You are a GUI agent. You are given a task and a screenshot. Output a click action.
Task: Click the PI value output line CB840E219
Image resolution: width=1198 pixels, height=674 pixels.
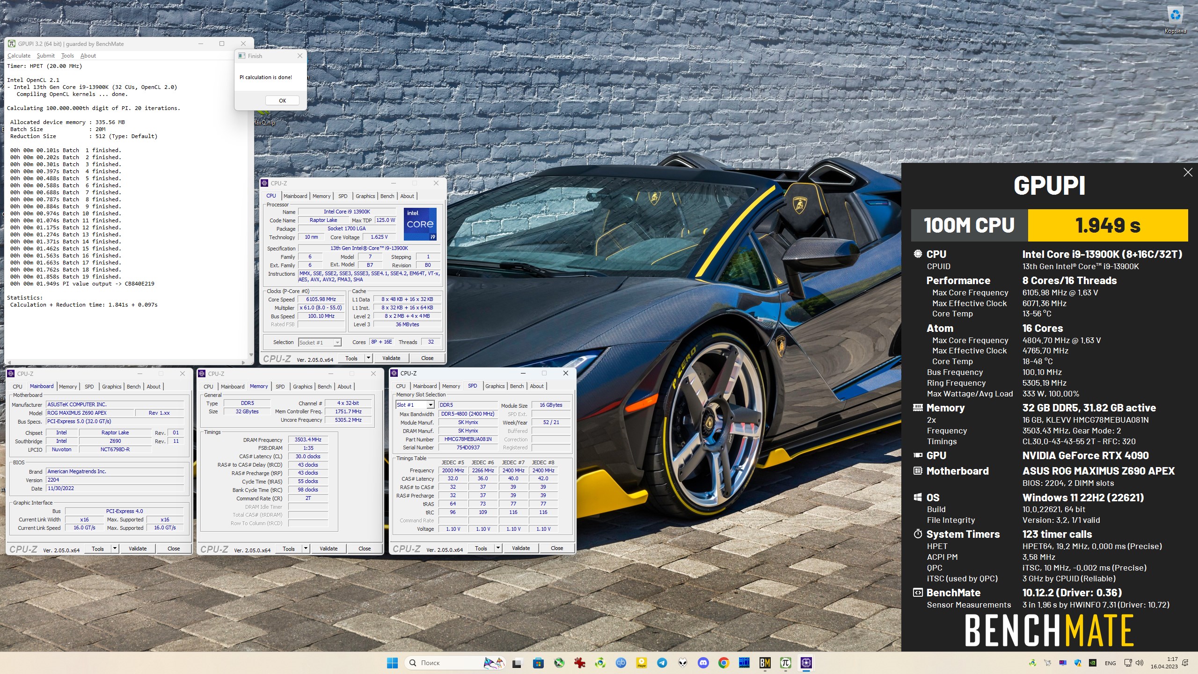[x=82, y=284]
